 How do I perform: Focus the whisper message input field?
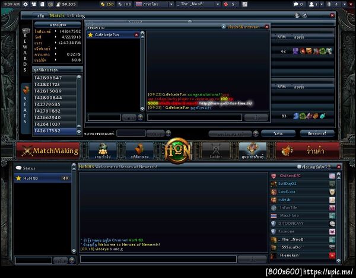(195, 117)
